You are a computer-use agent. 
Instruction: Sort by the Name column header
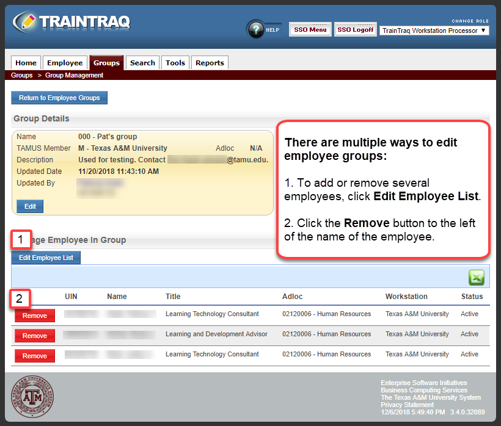coord(117,297)
